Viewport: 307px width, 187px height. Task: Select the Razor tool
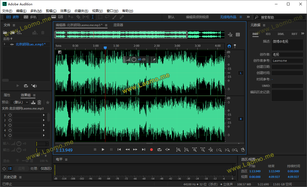pyautogui.click(x=78, y=17)
